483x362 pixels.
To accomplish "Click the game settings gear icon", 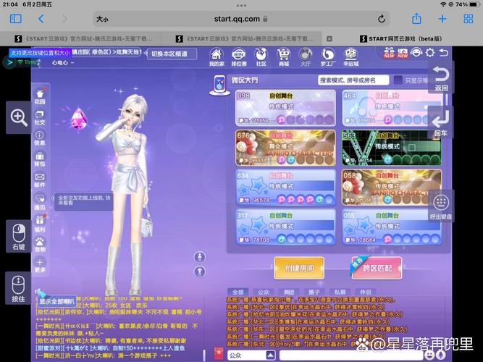I will click(x=429, y=53).
